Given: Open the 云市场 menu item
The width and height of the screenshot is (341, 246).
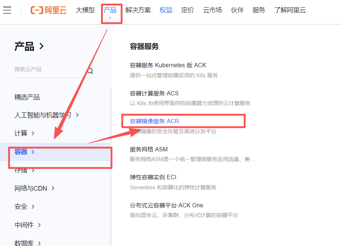Looking at the screenshot, I should (x=213, y=10).
